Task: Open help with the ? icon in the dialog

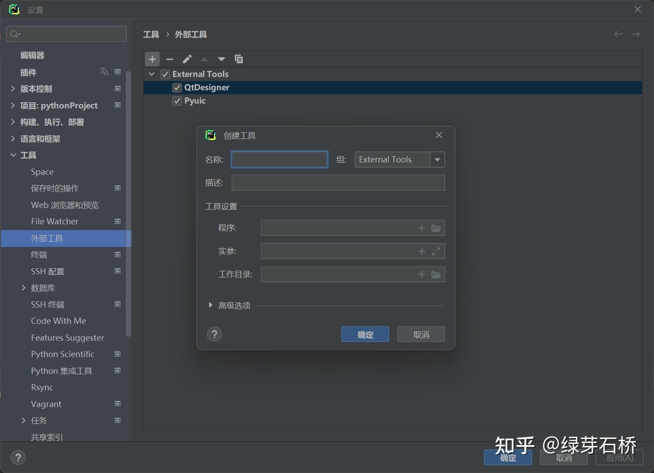Action: click(x=214, y=334)
